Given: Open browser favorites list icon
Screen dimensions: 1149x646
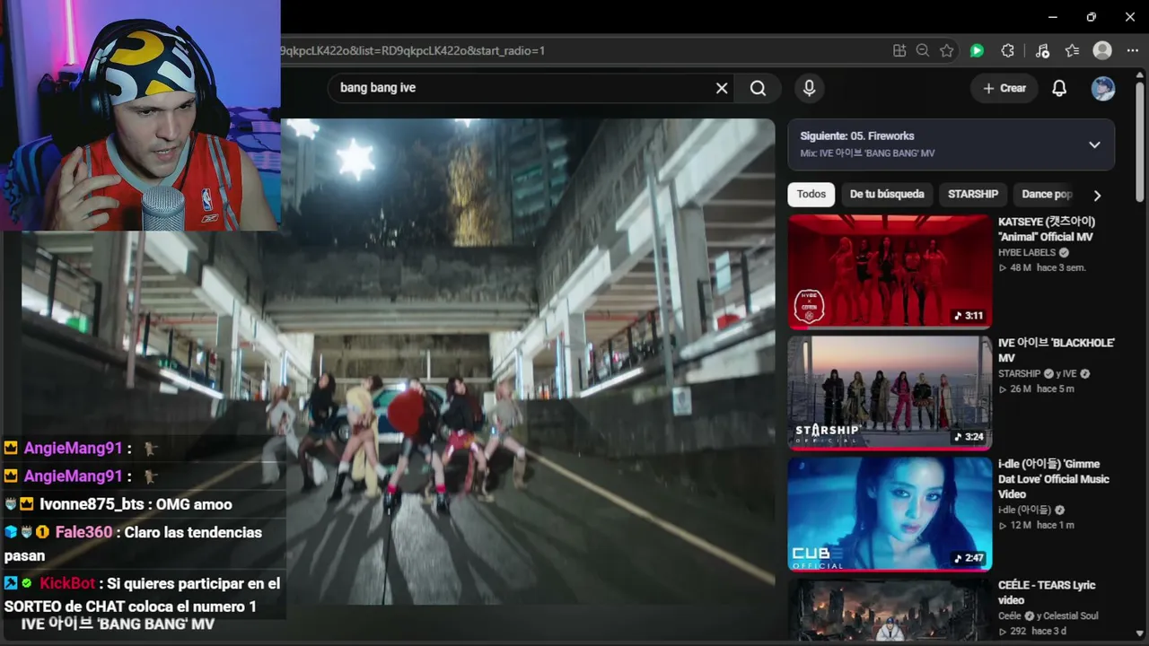Looking at the screenshot, I should click(1072, 51).
